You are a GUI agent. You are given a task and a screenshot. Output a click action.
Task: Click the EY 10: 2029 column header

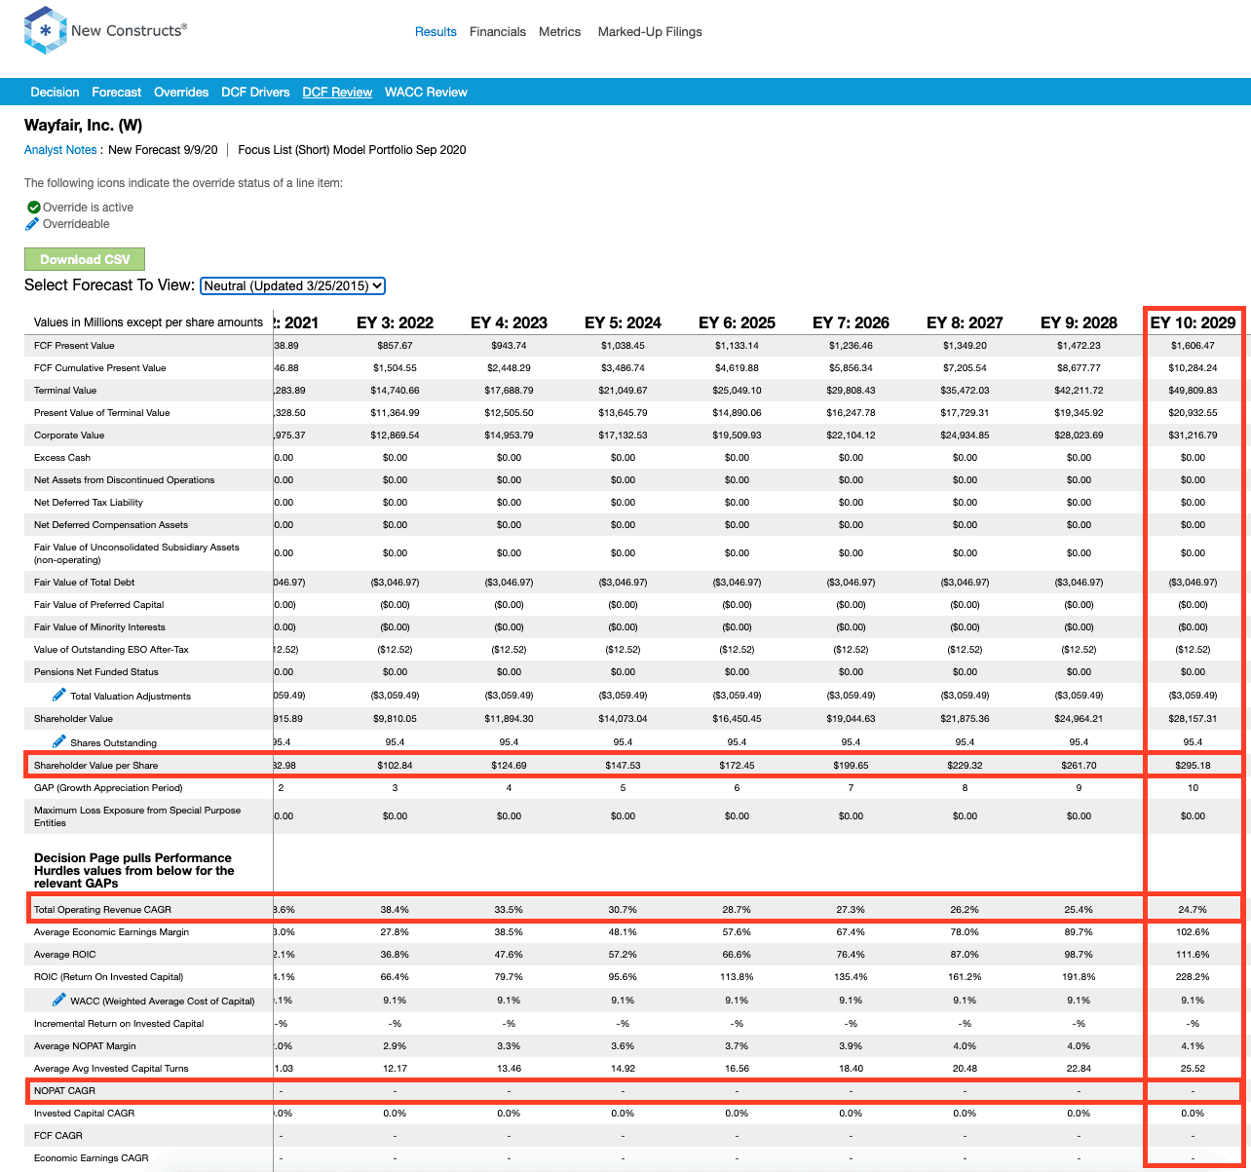click(x=1193, y=322)
